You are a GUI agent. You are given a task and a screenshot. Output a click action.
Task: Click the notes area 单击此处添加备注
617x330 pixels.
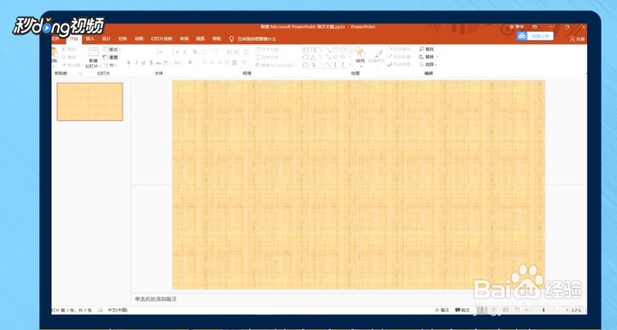click(x=156, y=299)
